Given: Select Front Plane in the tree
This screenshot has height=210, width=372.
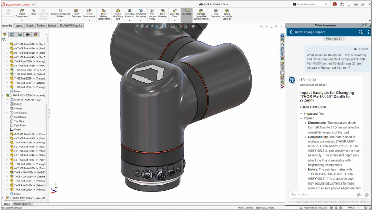Looking at the screenshot, I should click(20, 117).
